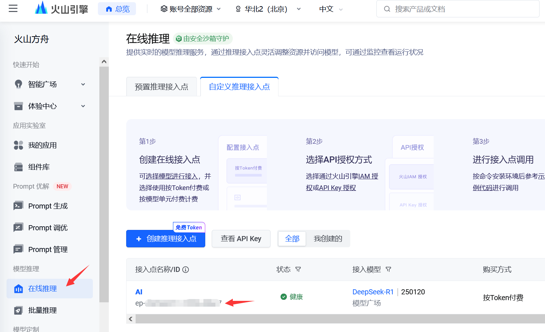Open the 中文 language dropdown

point(331,9)
